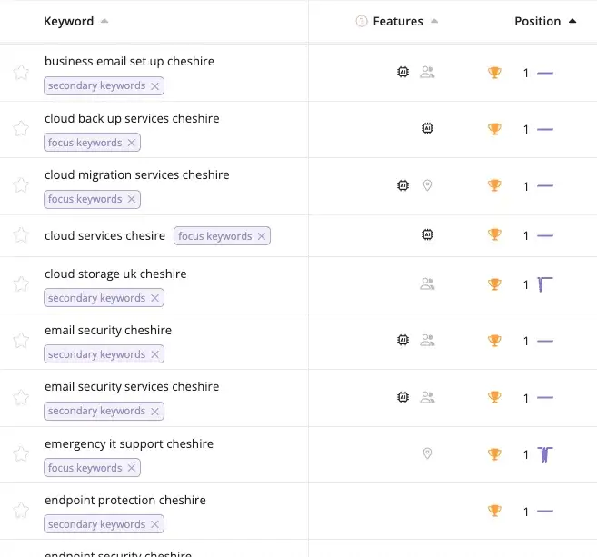Screen dimensions: 597x557
Task: Click location pin icon for emergency it support
Action: [x=427, y=453]
